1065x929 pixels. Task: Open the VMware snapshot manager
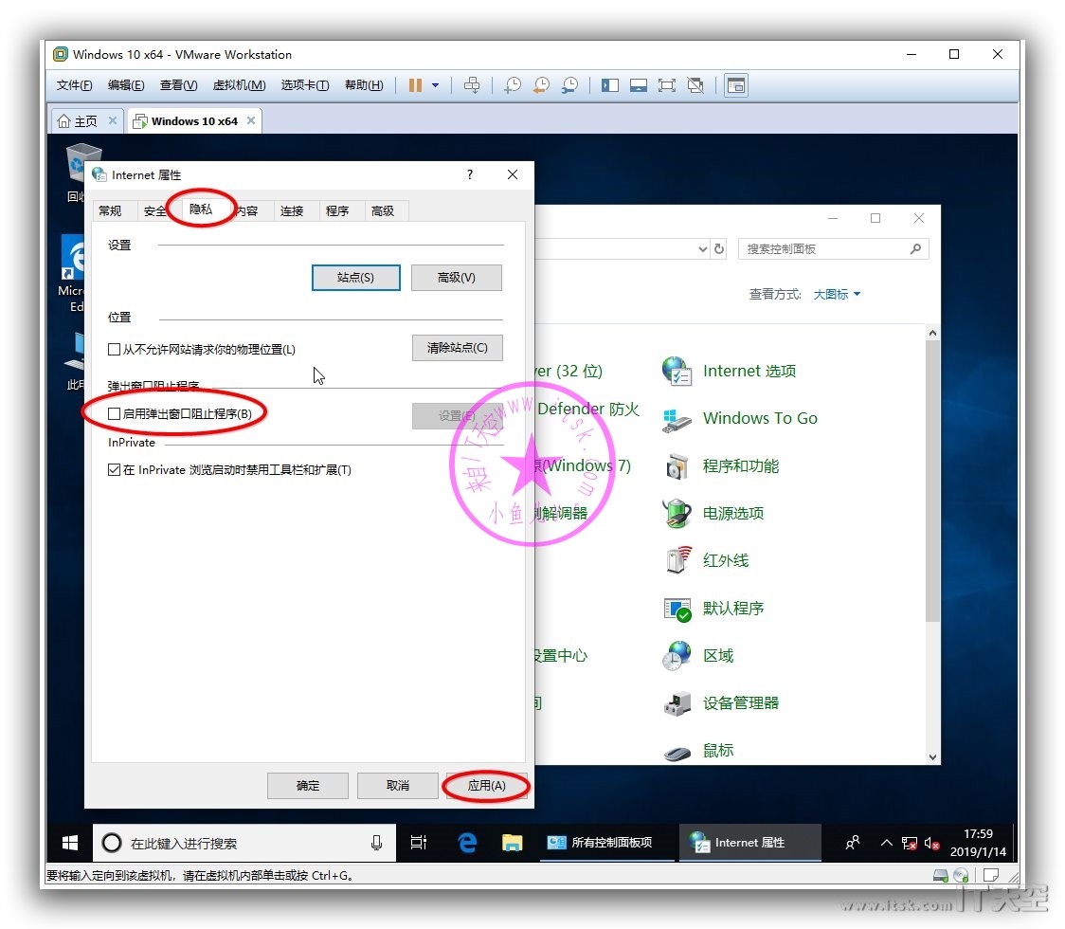click(x=569, y=85)
